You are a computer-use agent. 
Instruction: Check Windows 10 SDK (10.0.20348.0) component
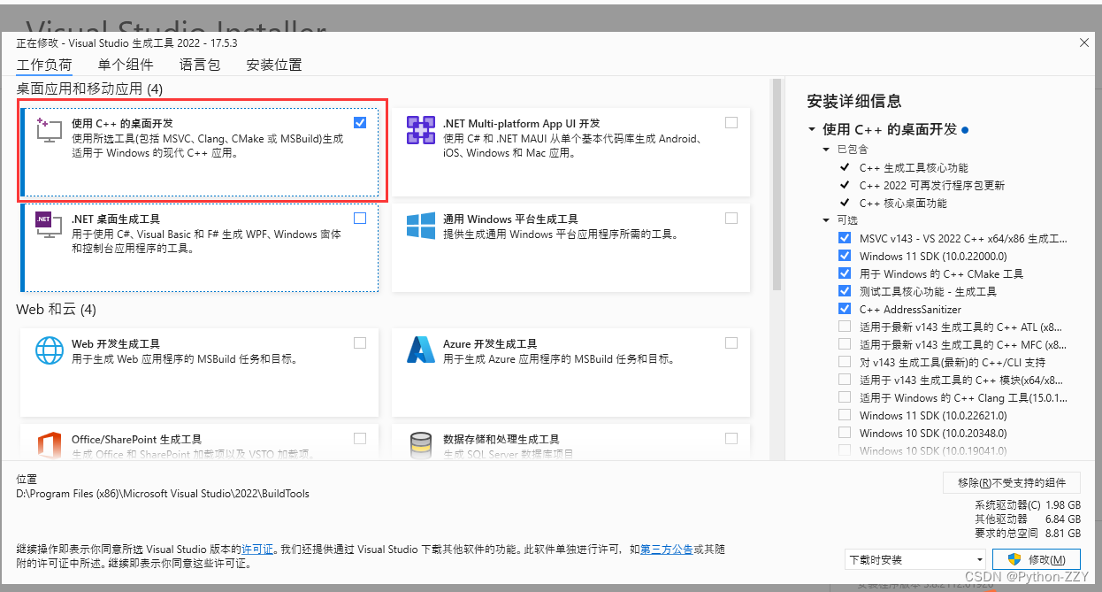click(x=845, y=433)
